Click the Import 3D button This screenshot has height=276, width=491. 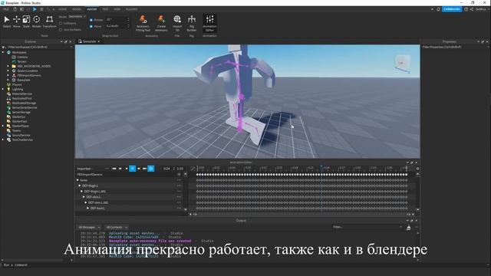177,23
